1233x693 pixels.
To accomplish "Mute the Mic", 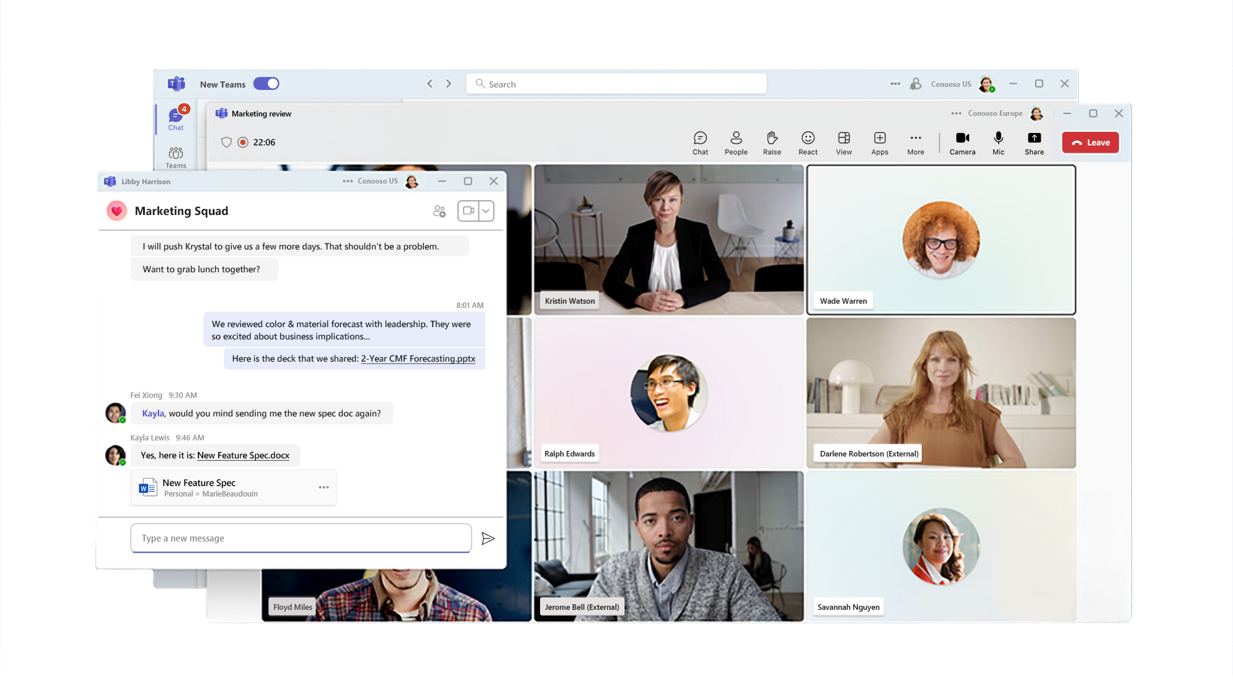I will pos(998,142).
